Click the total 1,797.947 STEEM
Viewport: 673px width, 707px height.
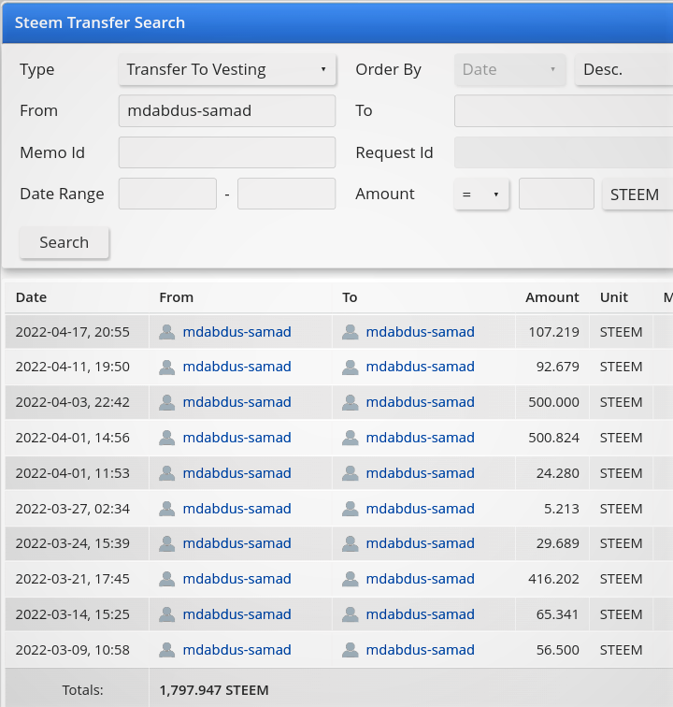214,690
